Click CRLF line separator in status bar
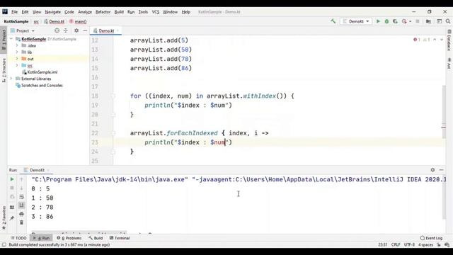The image size is (453, 255). (x=396, y=244)
